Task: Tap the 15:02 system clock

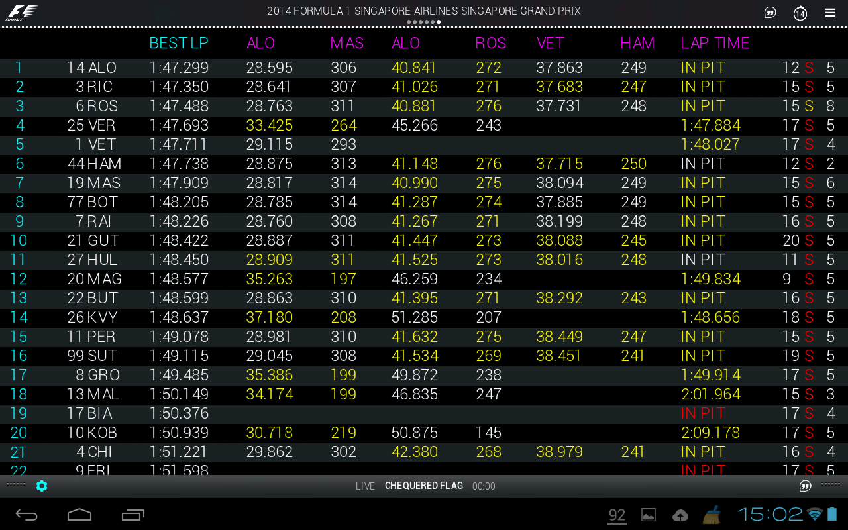Action: (x=770, y=514)
